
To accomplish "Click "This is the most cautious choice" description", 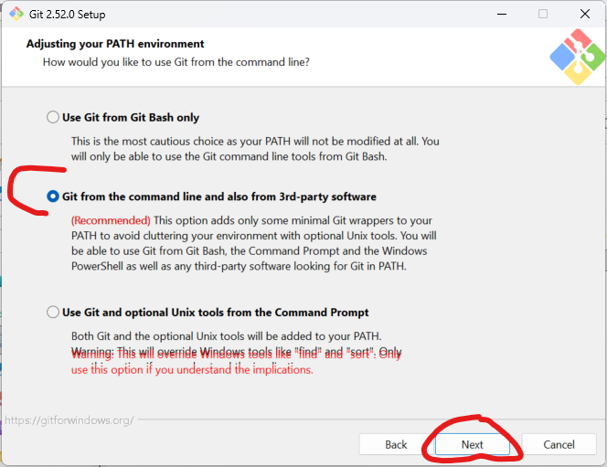I will 255,149.
